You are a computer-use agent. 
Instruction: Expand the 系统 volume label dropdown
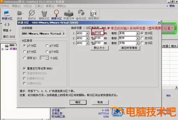137,33
